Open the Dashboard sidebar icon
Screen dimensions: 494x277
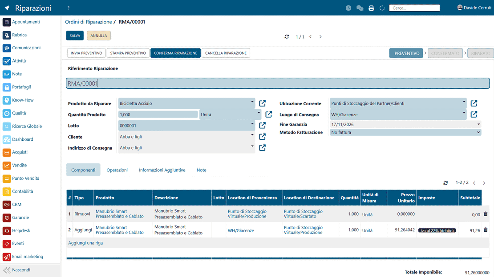coord(7,139)
